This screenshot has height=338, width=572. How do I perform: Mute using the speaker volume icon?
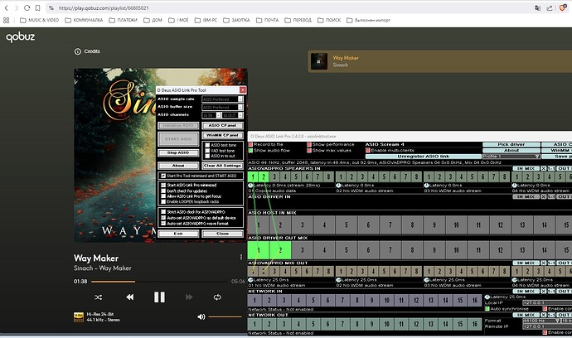click(201, 316)
